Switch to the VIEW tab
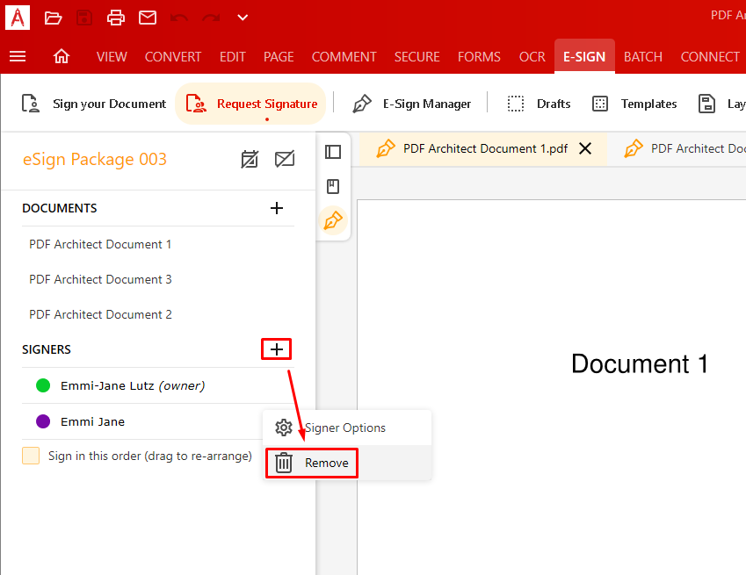 pos(112,56)
